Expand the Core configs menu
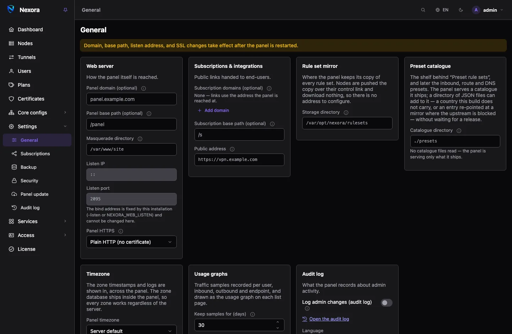 pyautogui.click(x=37, y=113)
